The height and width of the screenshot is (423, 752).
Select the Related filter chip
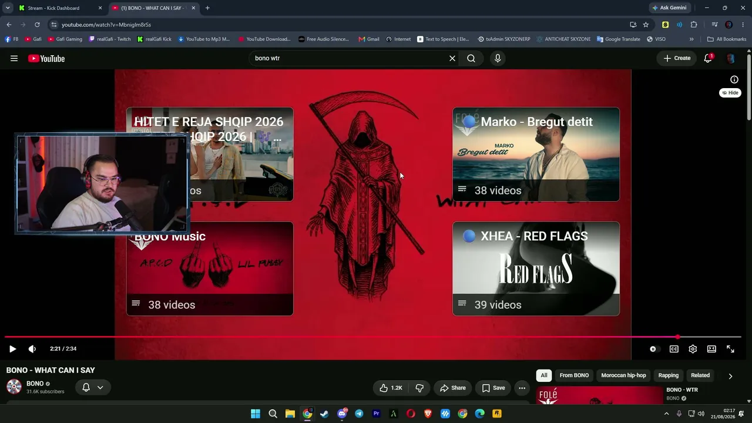pos(700,375)
